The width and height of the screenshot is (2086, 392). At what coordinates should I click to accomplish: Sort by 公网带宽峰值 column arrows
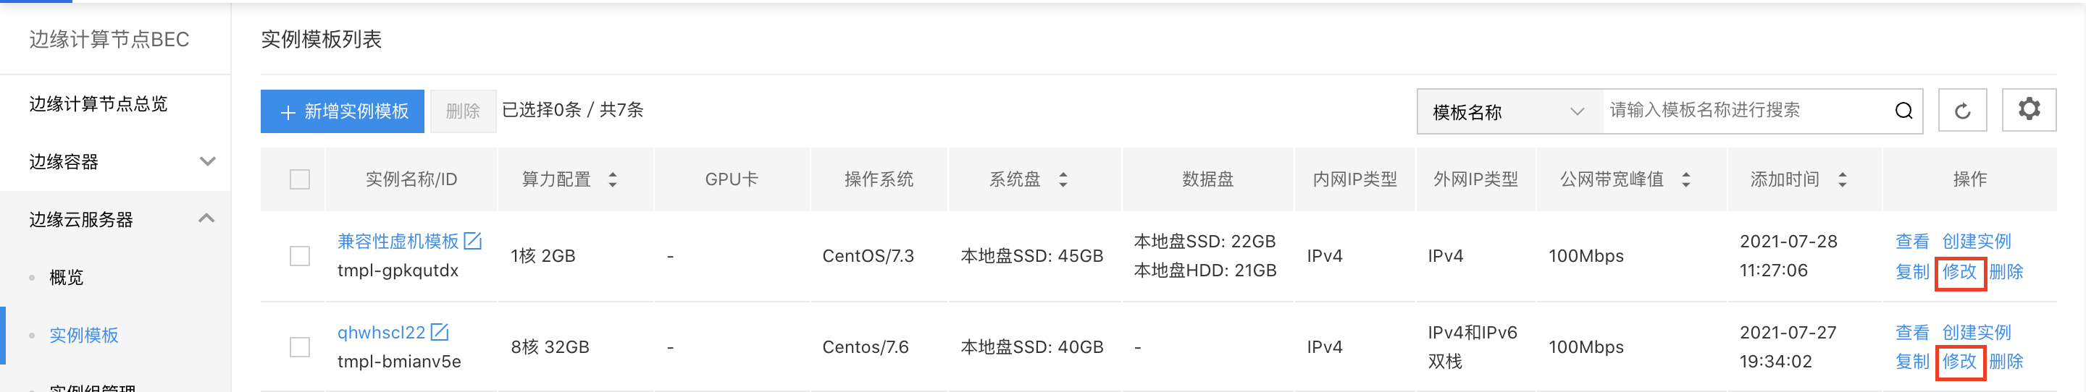pyautogui.click(x=1686, y=179)
